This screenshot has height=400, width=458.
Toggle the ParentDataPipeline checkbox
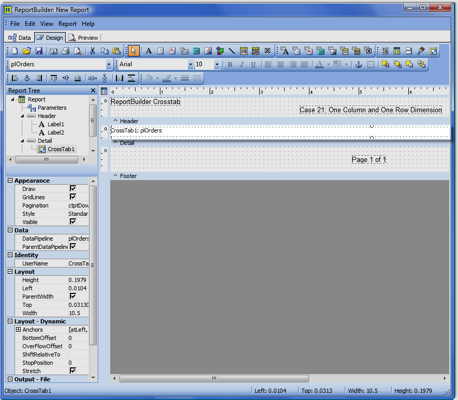(73, 246)
